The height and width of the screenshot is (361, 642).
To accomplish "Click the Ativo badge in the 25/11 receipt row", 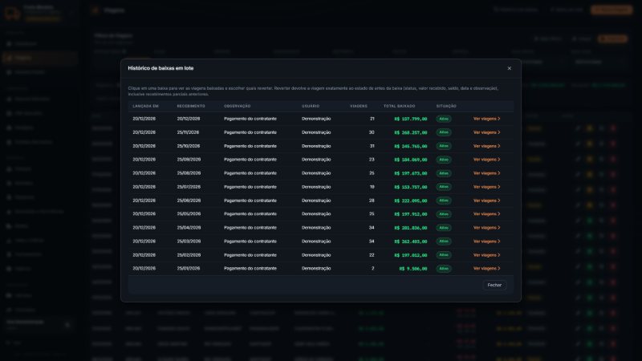I will (444, 132).
